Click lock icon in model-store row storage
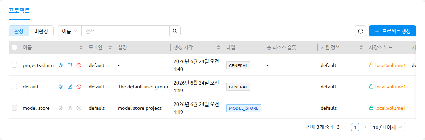This screenshot has width=425, height=140. (371, 108)
